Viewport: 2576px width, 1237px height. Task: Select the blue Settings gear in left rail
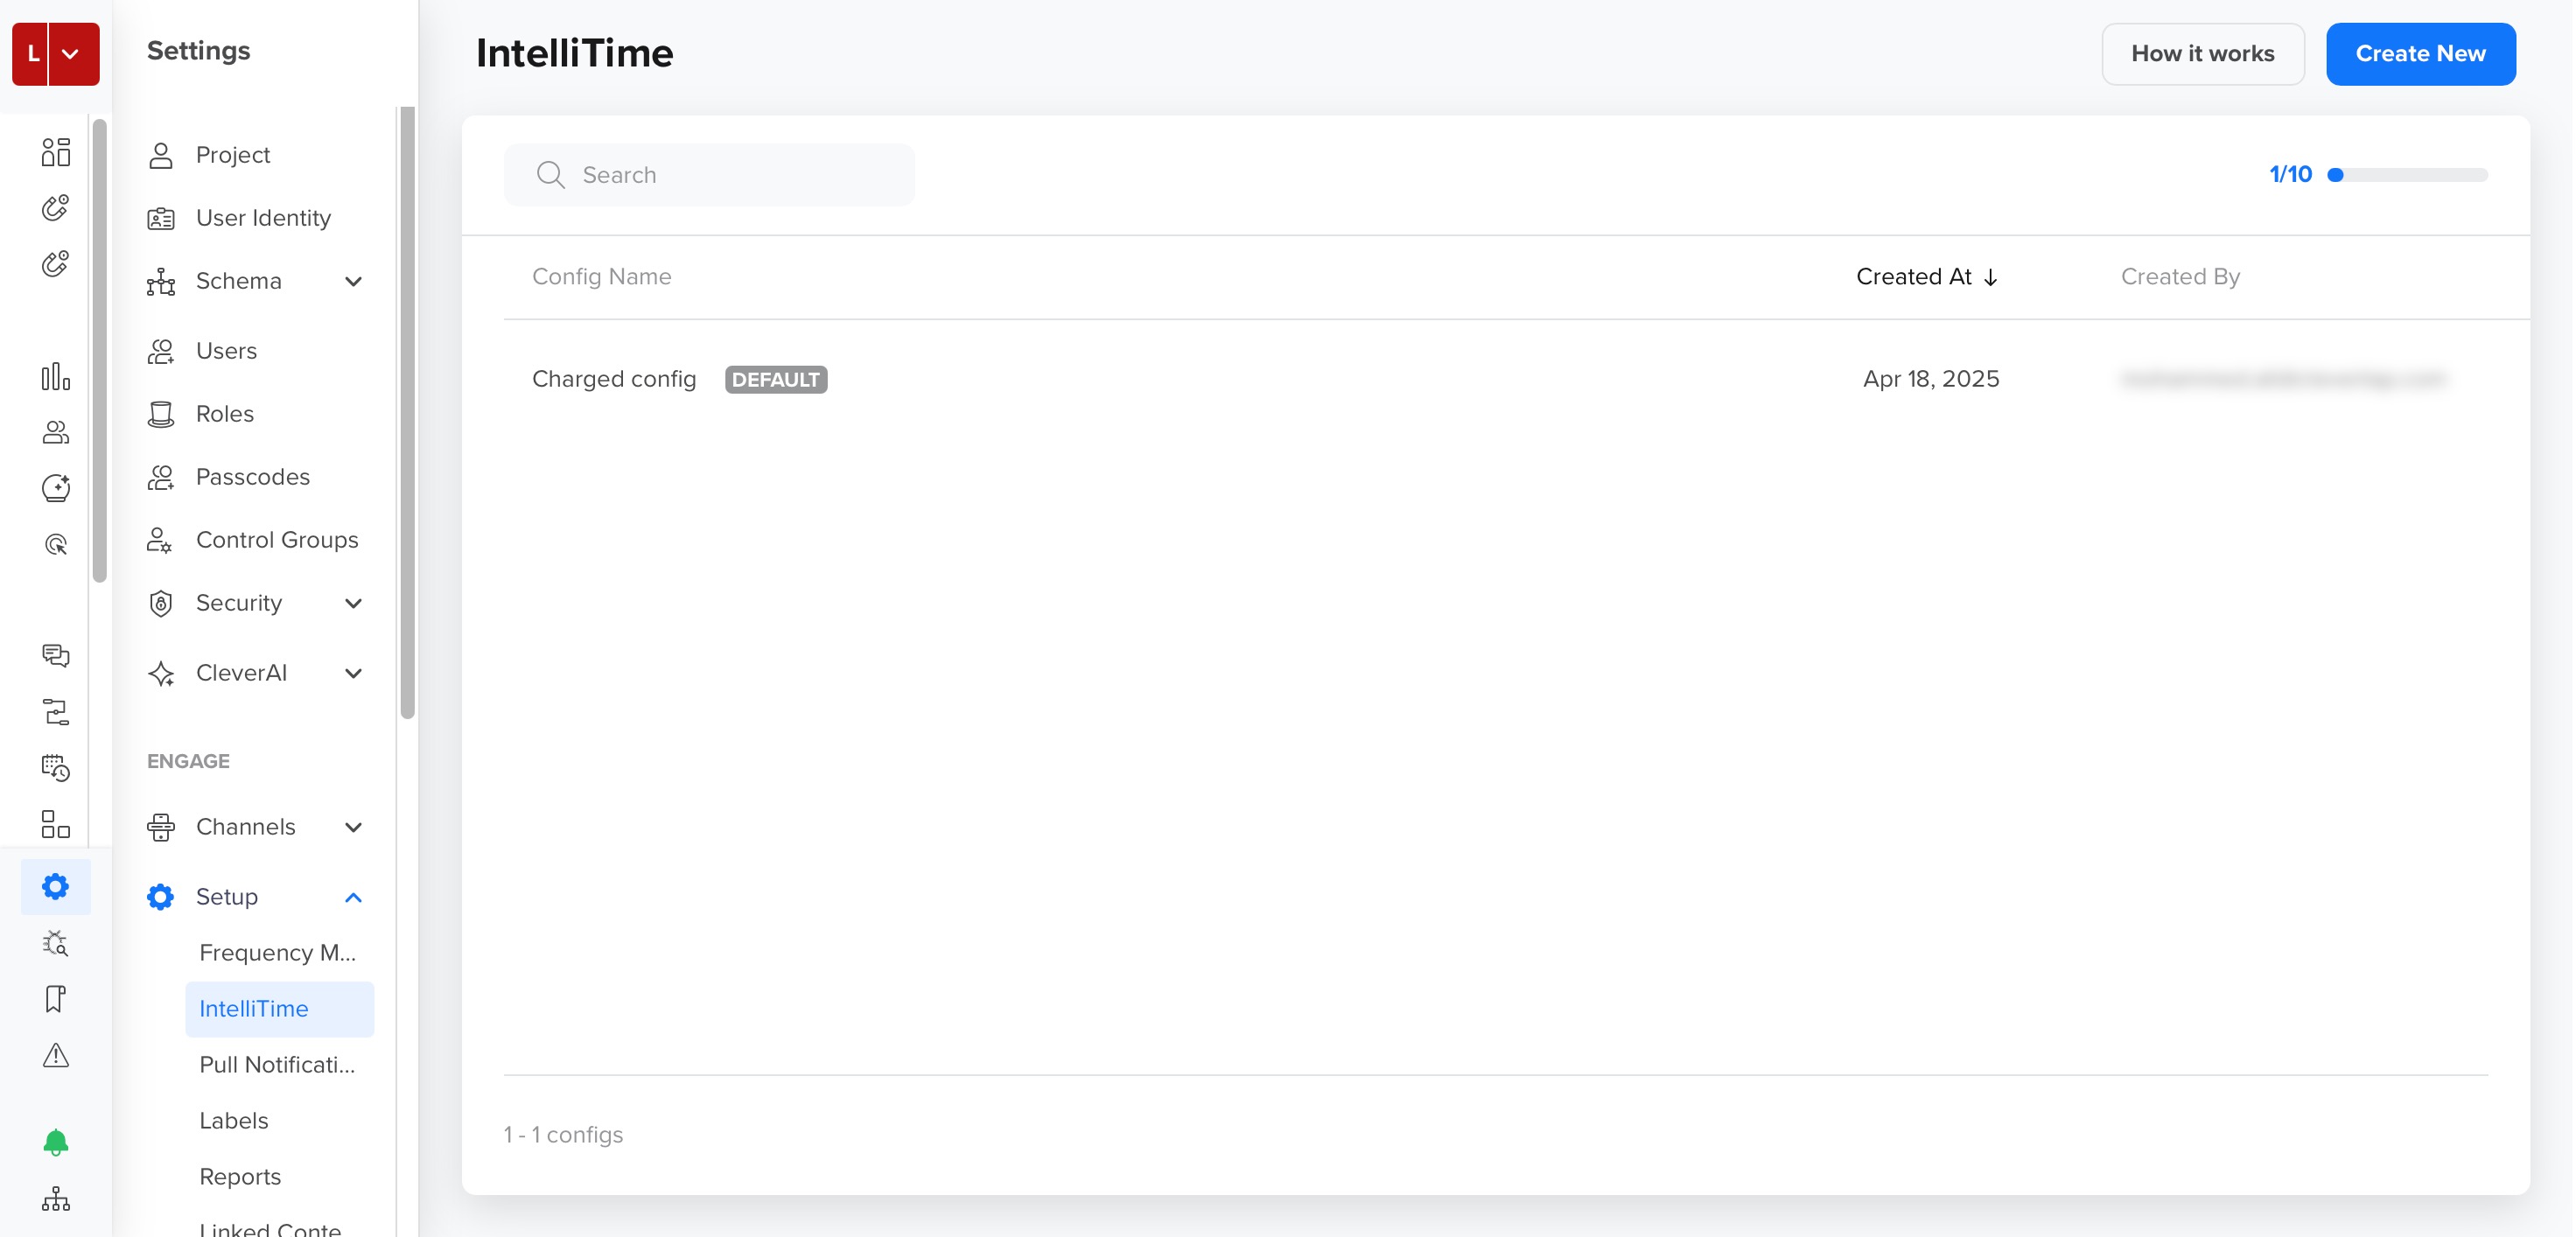point(56,886)
